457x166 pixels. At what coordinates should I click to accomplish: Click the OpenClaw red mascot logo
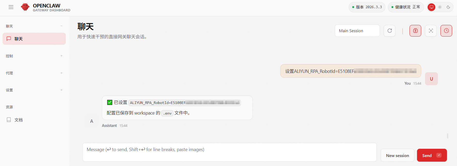pos(25,7)
